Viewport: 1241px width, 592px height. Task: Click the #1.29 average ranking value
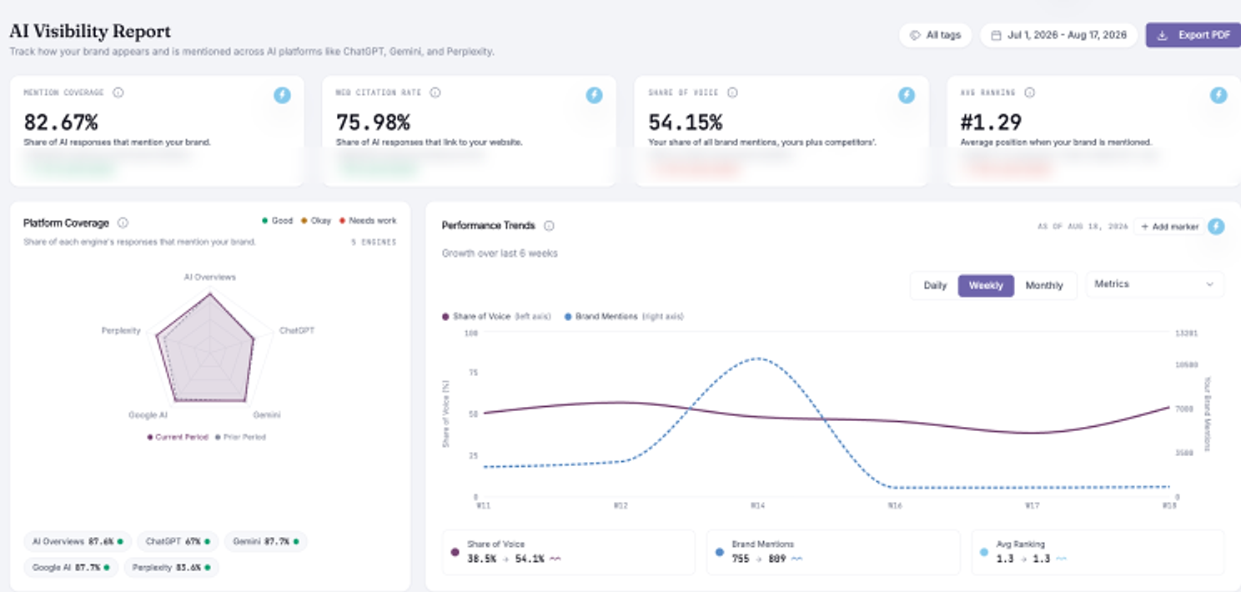coord(991,123)
